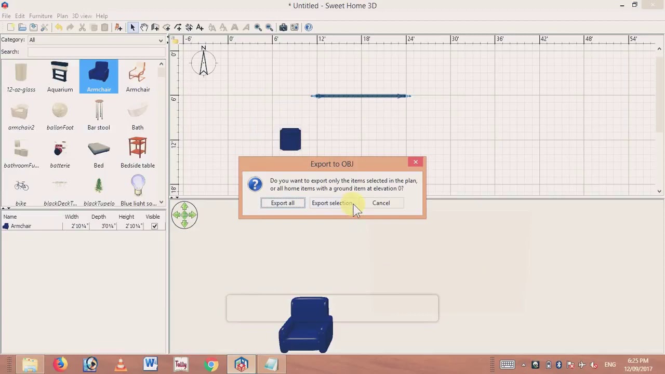Uncheck the Armchair Visible checkbox

[x=154, y=226]
